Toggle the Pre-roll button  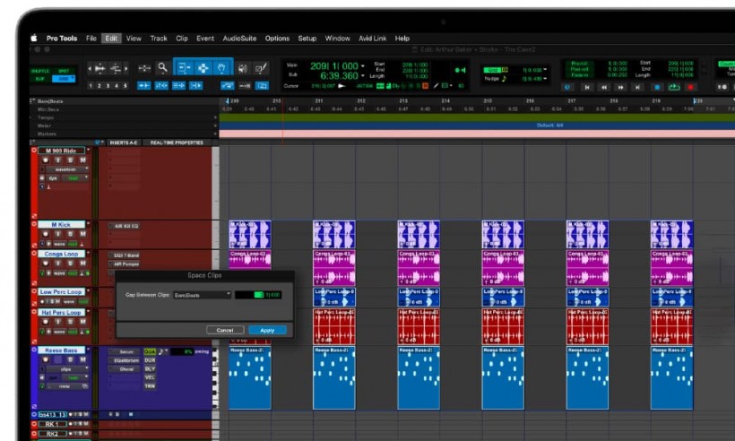coord(579,64)
